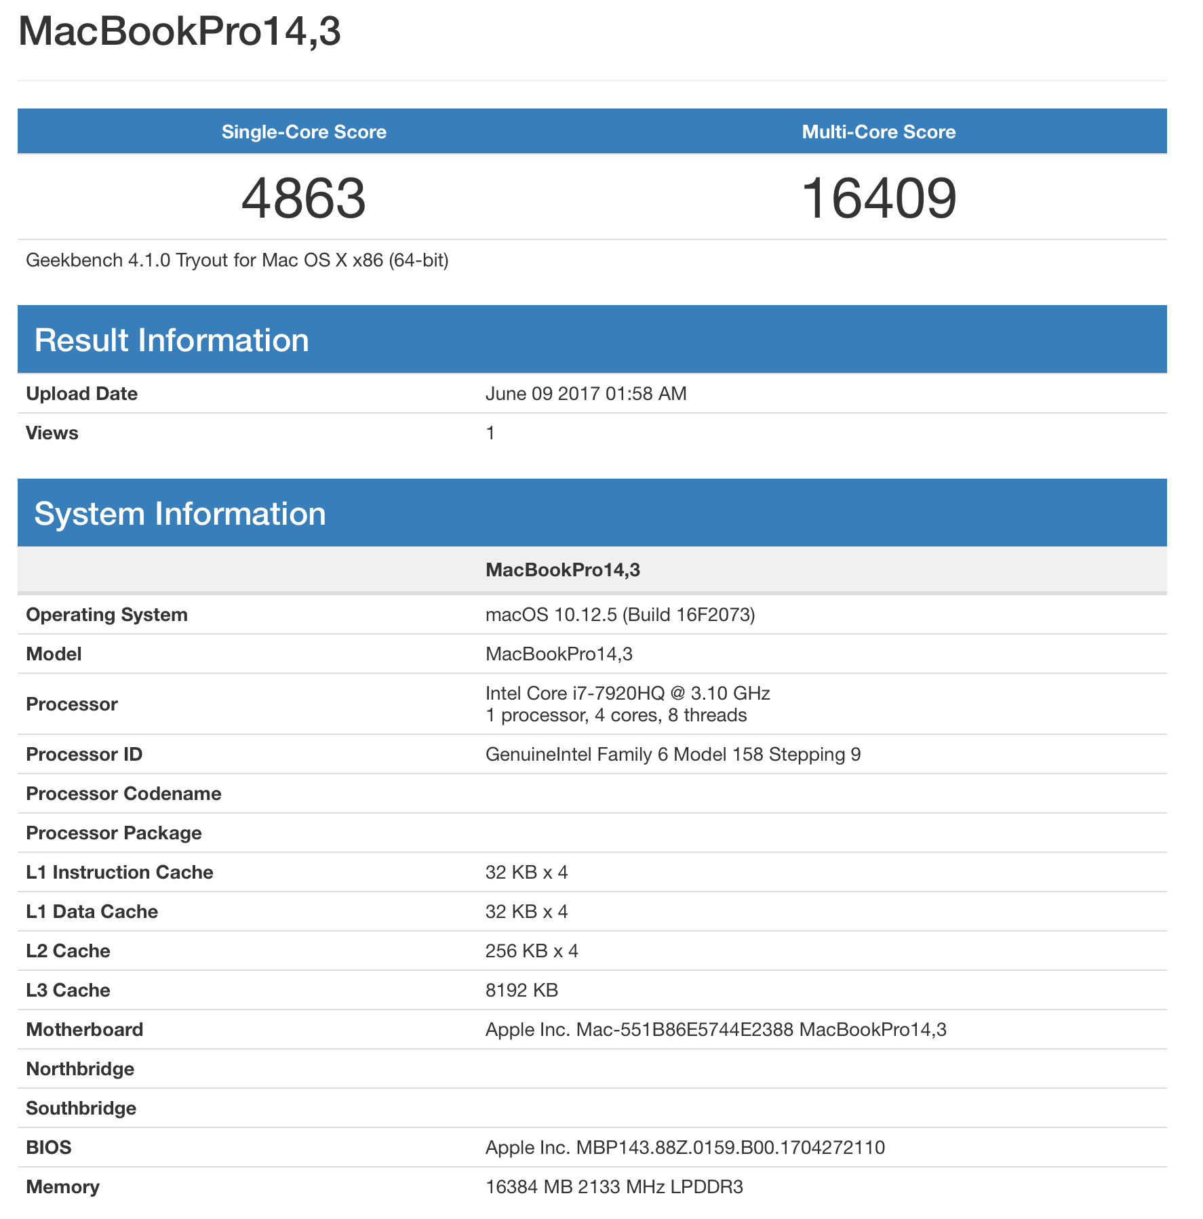This screenshot has width=1203, height=1219.
Task: Select the 8192 KB value
Action: tap(521, 991)
